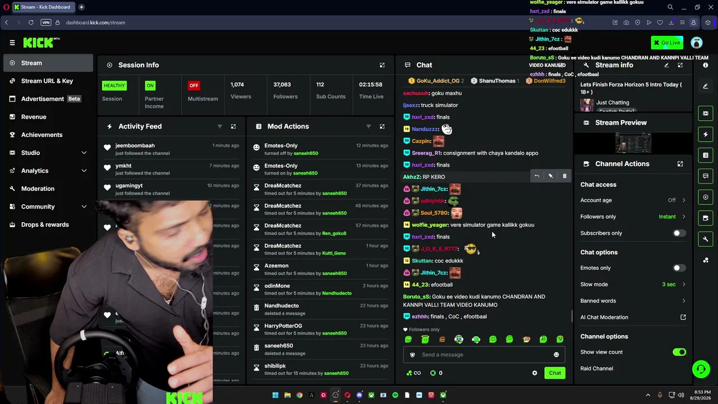718x404 pixels.
Task: Open the green support headset bubble
Action: 701,369
